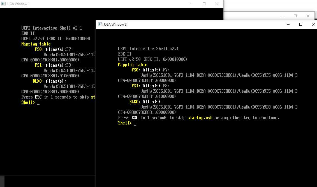Maximize UGA Window 1
The width and height of the screenshot is (317, 187).
click(x=204, y=4)
